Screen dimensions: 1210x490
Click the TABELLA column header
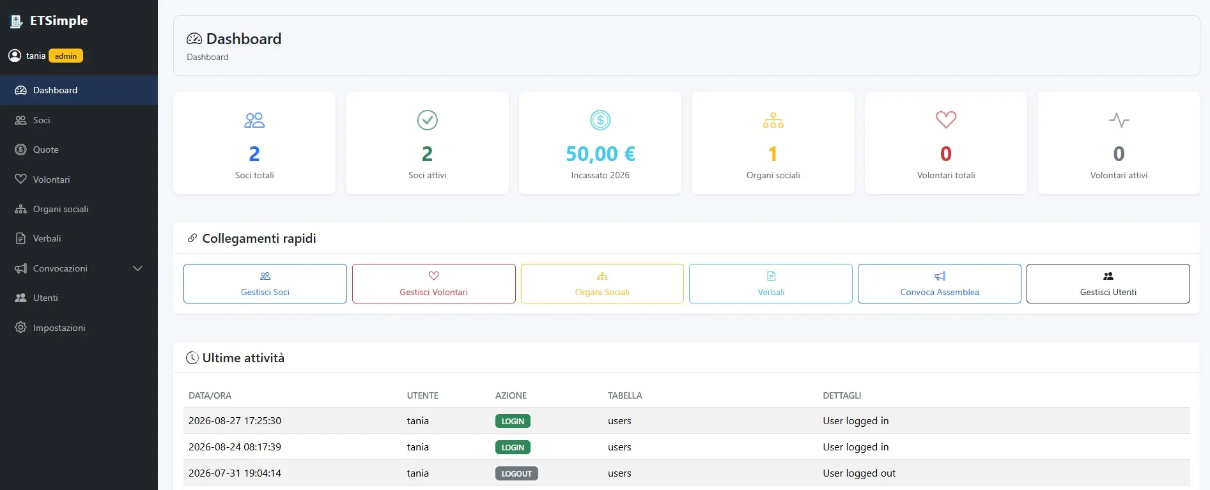pos(625,395)
